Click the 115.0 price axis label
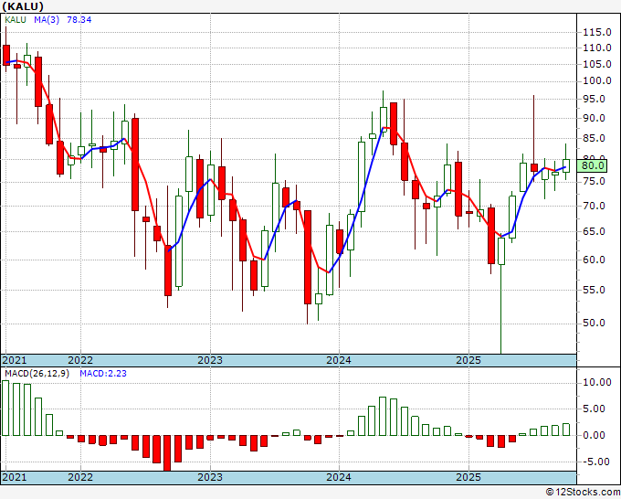Image resolution: width=621 pixels, height=499 pixels. 597,32
